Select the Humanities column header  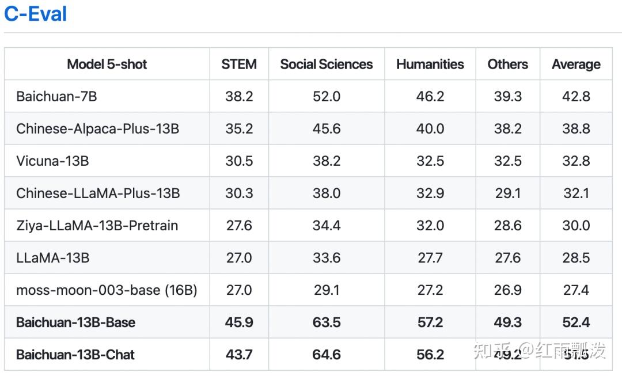coord(430,64)
